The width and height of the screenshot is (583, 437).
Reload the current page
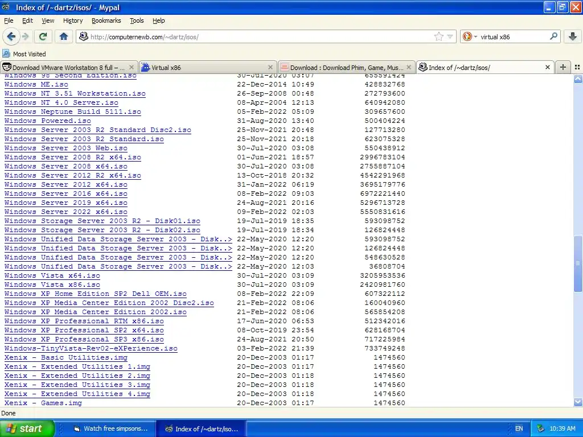43,36
